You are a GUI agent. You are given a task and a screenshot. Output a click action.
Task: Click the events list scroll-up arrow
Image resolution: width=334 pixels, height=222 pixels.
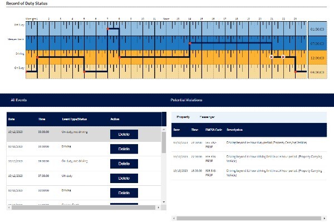[164, 130]
